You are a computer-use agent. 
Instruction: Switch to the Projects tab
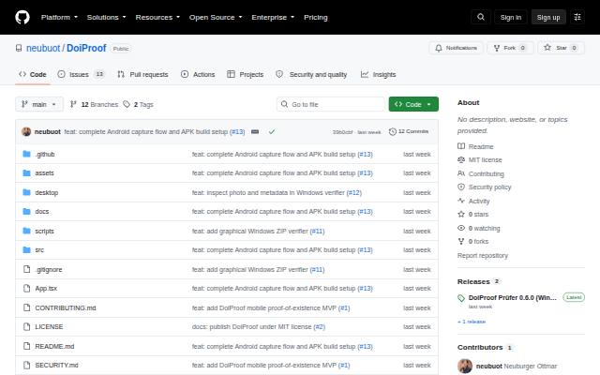246,74
